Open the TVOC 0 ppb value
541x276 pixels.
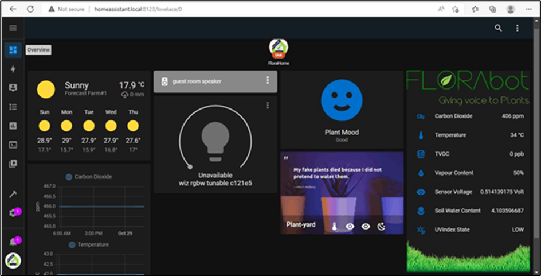click(517, 154)
